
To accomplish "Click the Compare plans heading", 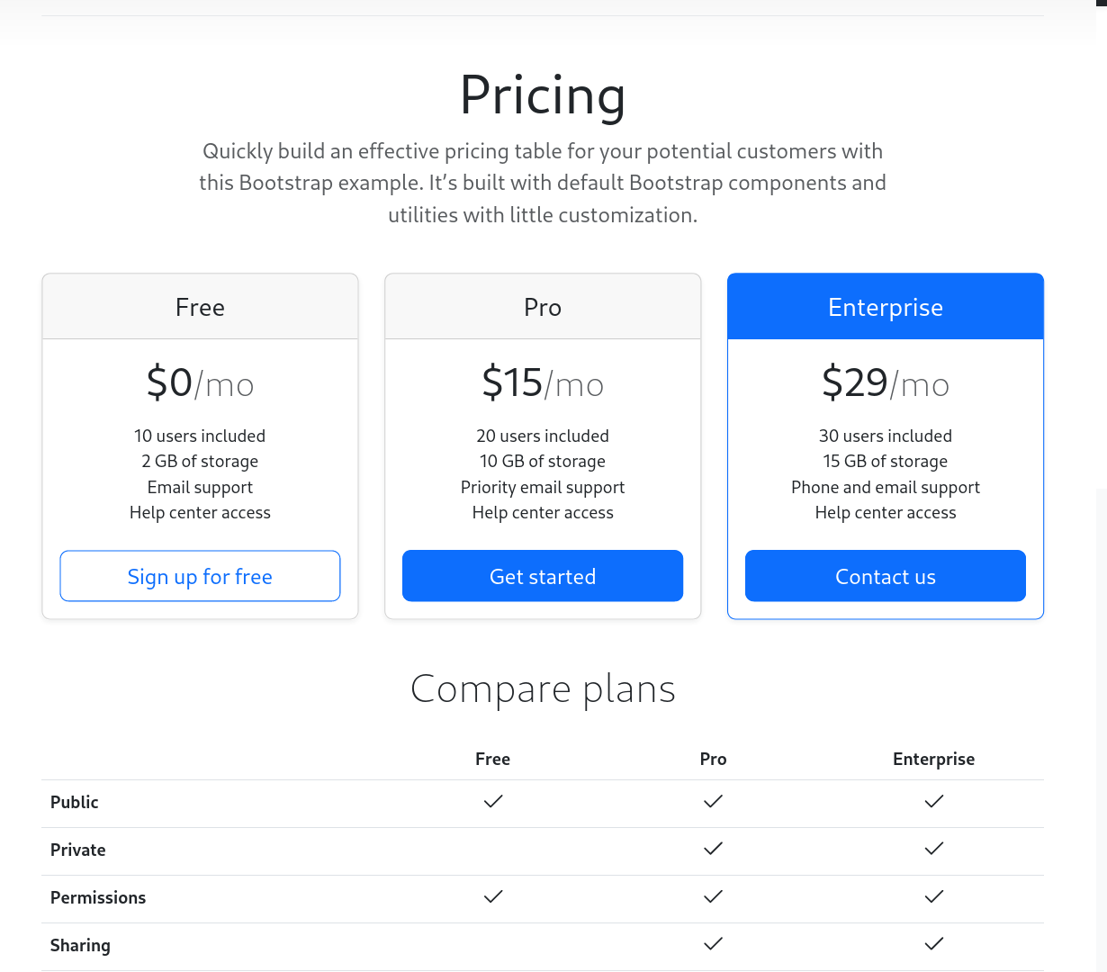I will (x=543, y=689).
